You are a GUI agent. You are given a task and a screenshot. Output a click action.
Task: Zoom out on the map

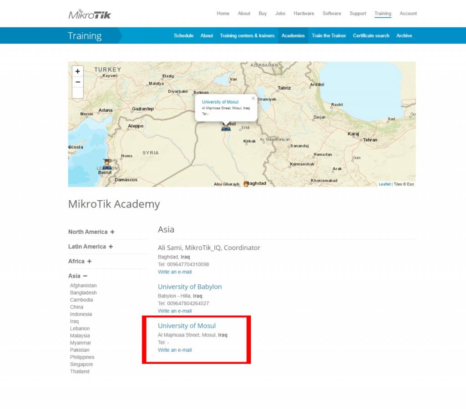78,82
